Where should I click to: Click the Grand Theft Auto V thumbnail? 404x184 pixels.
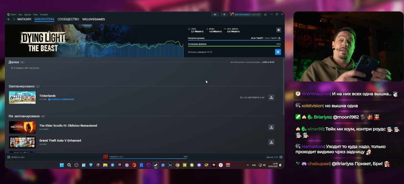pos(22,142)
